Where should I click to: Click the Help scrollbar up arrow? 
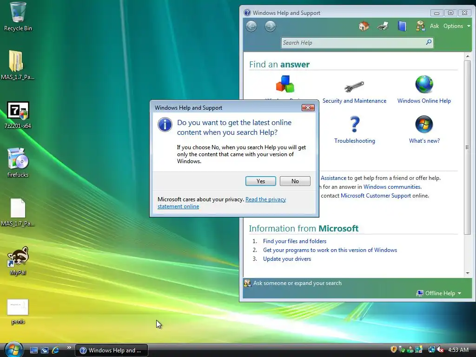click(x=468, y=56)
